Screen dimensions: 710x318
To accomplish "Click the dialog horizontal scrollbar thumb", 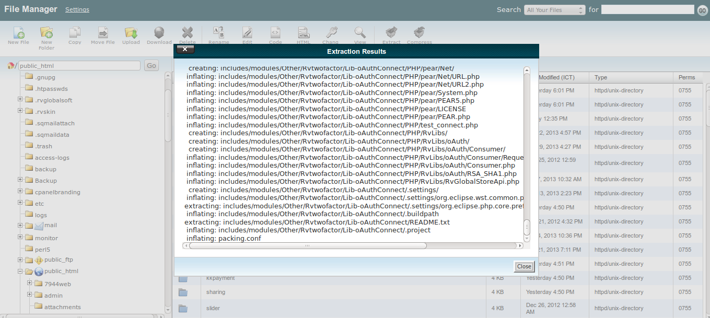I will (x=307, y=245).
